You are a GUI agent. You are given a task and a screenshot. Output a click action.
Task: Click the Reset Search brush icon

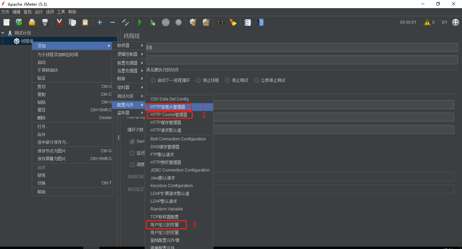(x=233, y=22)
